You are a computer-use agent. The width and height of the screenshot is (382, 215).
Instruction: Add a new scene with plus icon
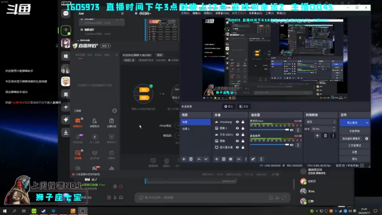point(184,159)
